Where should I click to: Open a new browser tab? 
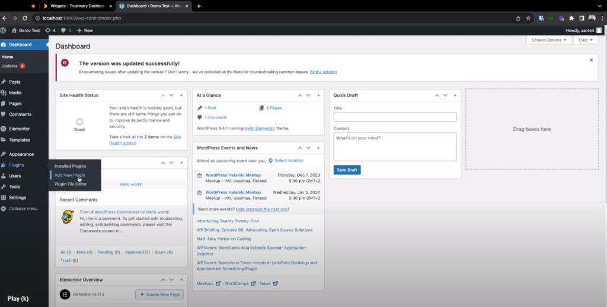199,6
